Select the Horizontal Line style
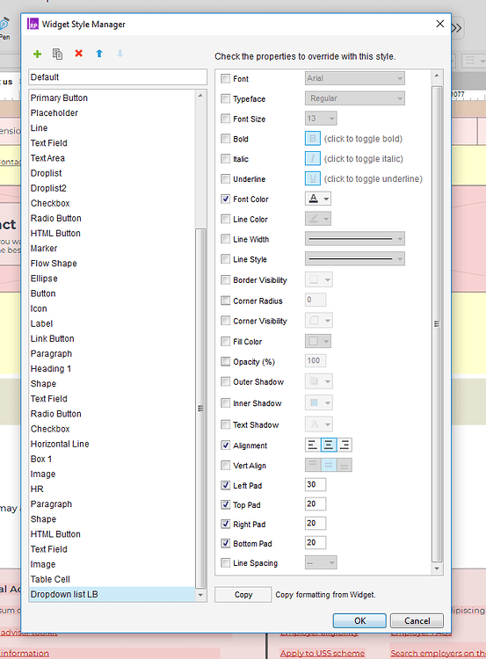The height and width of the screenshot is (659, 486). [60, 444]
